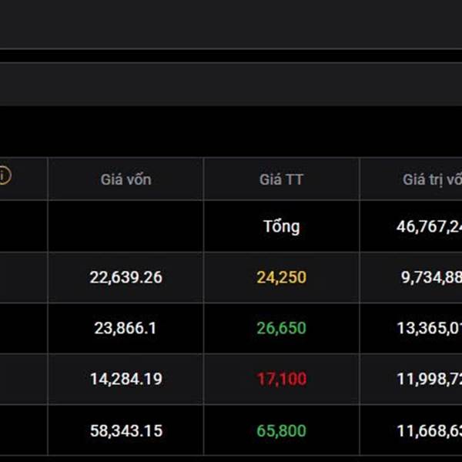Select cost price cell 23,866.1

(x=126, y=328)
